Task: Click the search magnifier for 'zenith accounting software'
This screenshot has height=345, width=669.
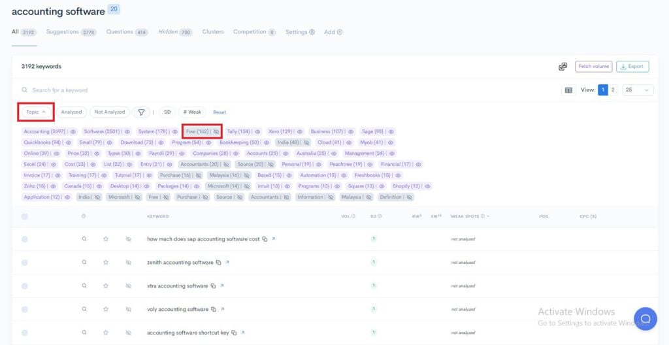Action: coord(84,262)
